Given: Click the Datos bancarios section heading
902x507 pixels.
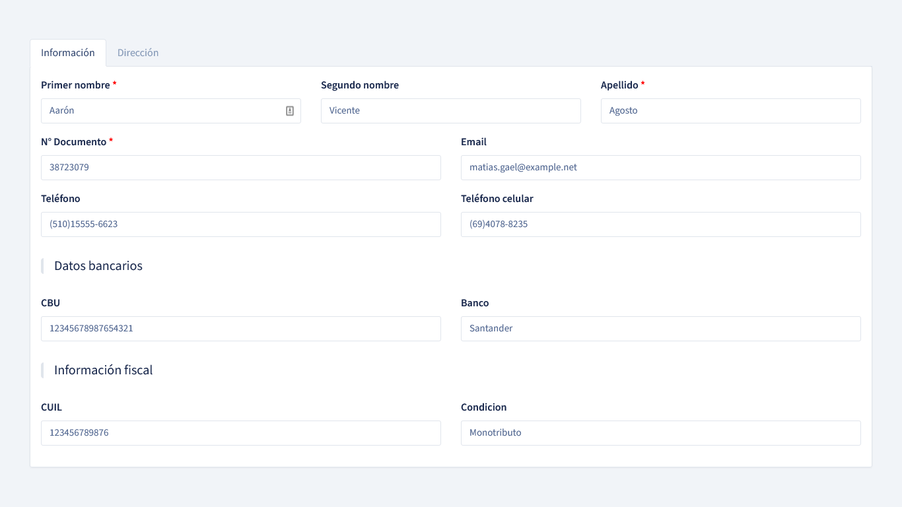Looking at the screenshot, I should point(98,266).
